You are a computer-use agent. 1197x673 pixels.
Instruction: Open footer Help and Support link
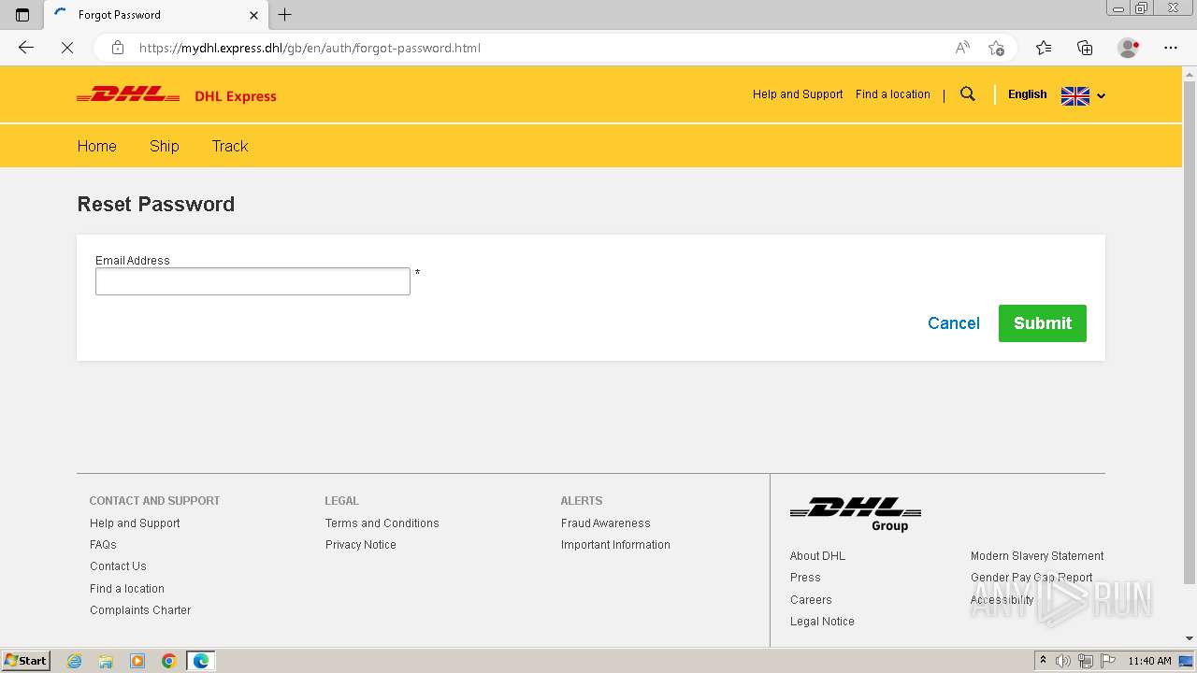coord(135,523)
